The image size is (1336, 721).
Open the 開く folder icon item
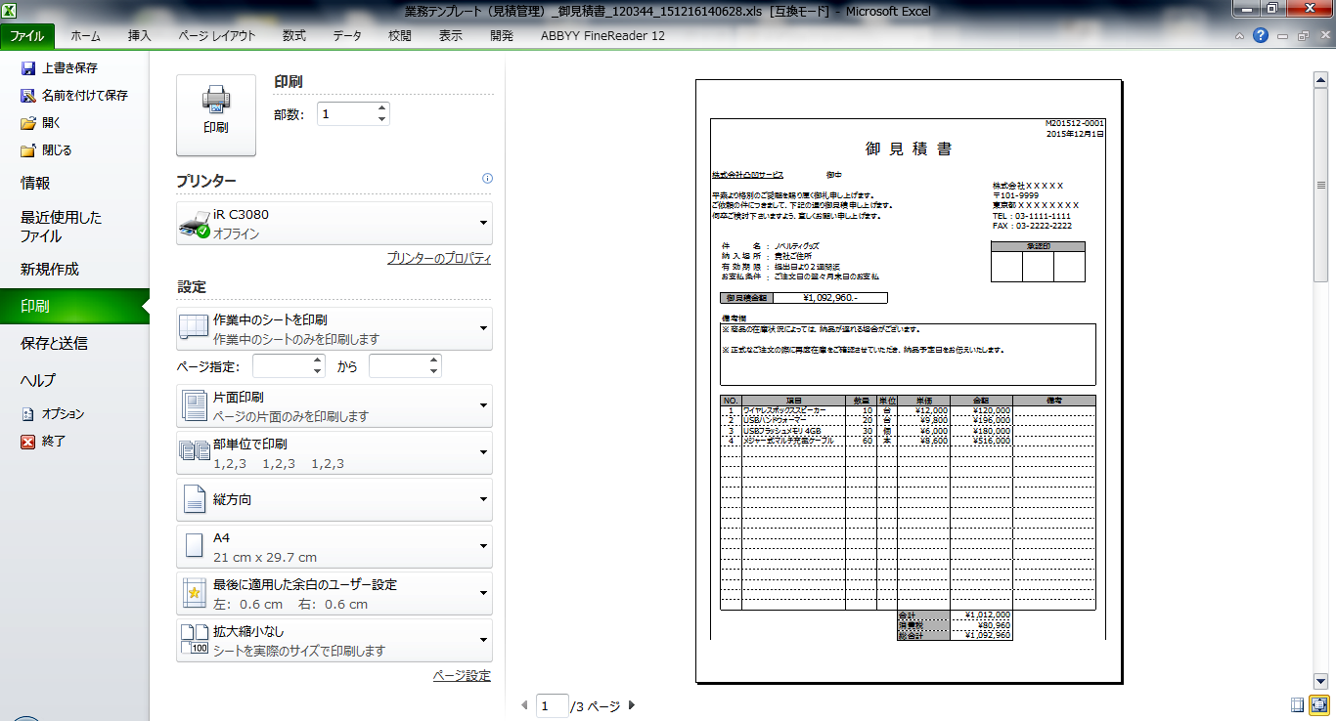pyautogui.click(x=28, y=123)
